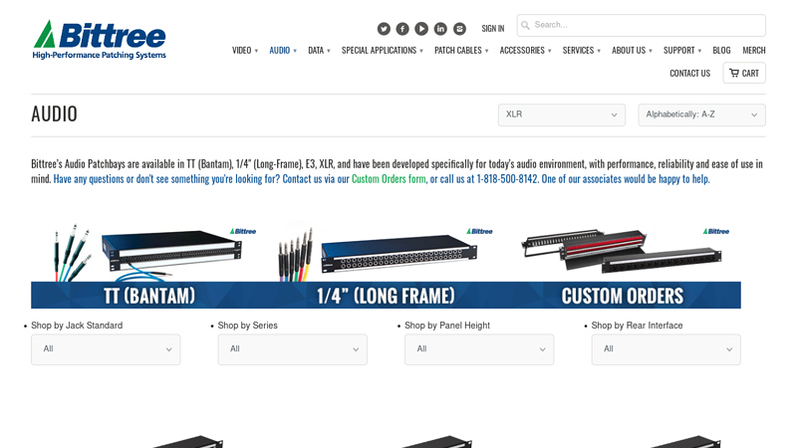Click the Bittree logo
The height and width of the screenshot is (448, 797).
(x=100, y=40)
